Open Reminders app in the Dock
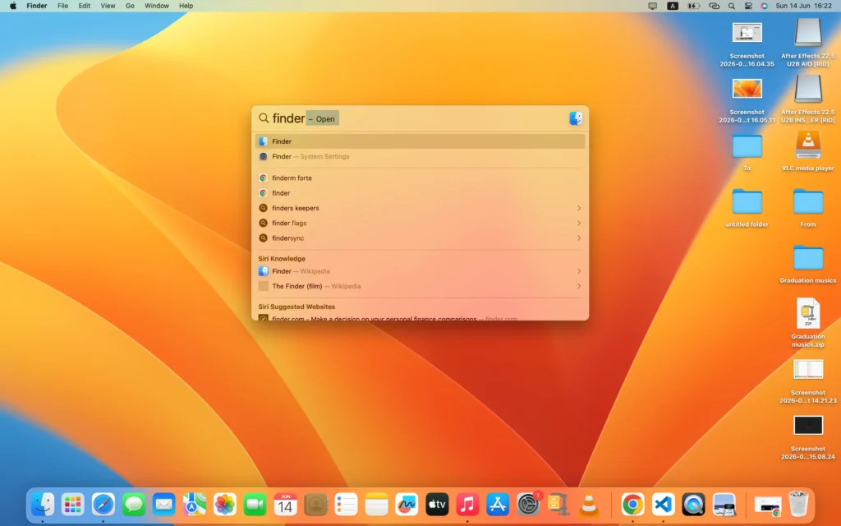The height and width of the screenshot is (526, 841). (x=346, y=505)
